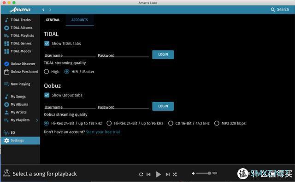
Task: Go back with left arrow
Action: tap(43, 10)
